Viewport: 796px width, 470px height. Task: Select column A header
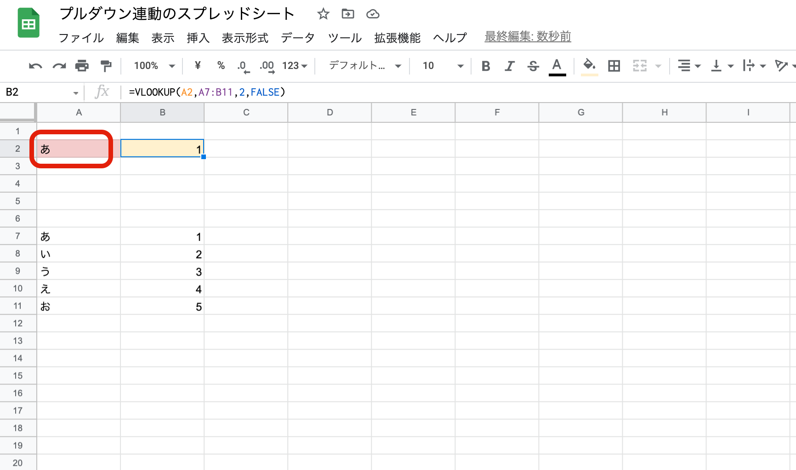point(79,113)
